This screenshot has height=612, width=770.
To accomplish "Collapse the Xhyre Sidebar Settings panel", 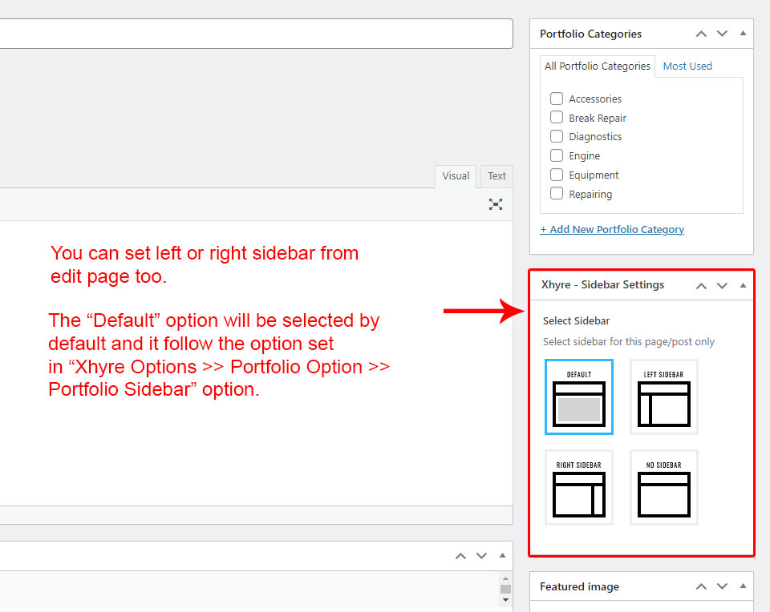I will point(743,285).
